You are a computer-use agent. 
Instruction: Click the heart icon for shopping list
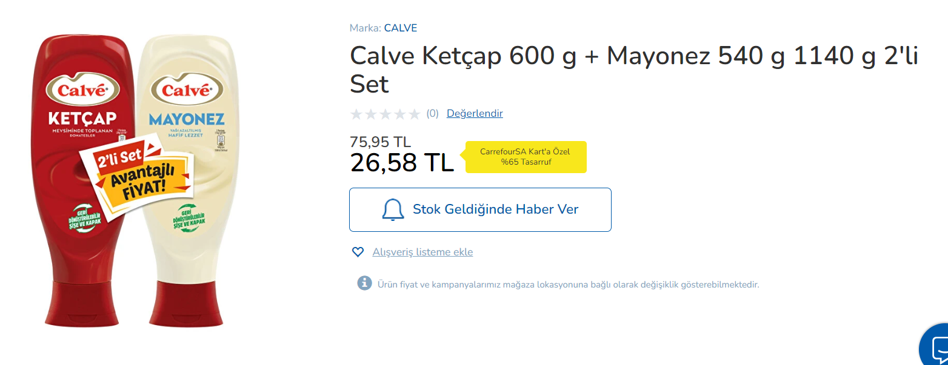[358, 252]
